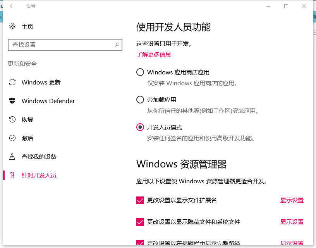
Task: Click 显示设置 link beside 文件扩展名
Action: point(292,200)
